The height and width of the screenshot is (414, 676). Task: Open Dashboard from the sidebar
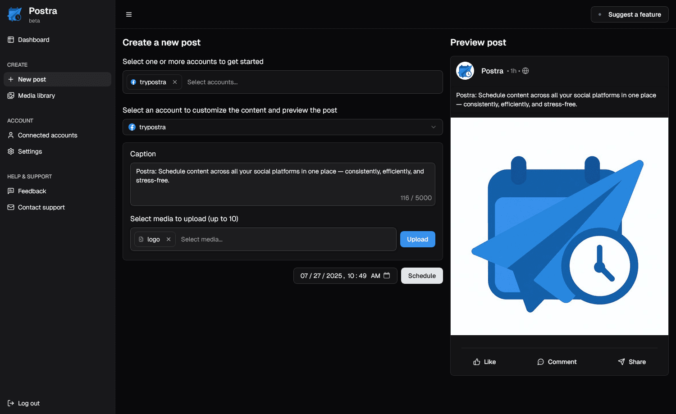click(x=57, y=40)
